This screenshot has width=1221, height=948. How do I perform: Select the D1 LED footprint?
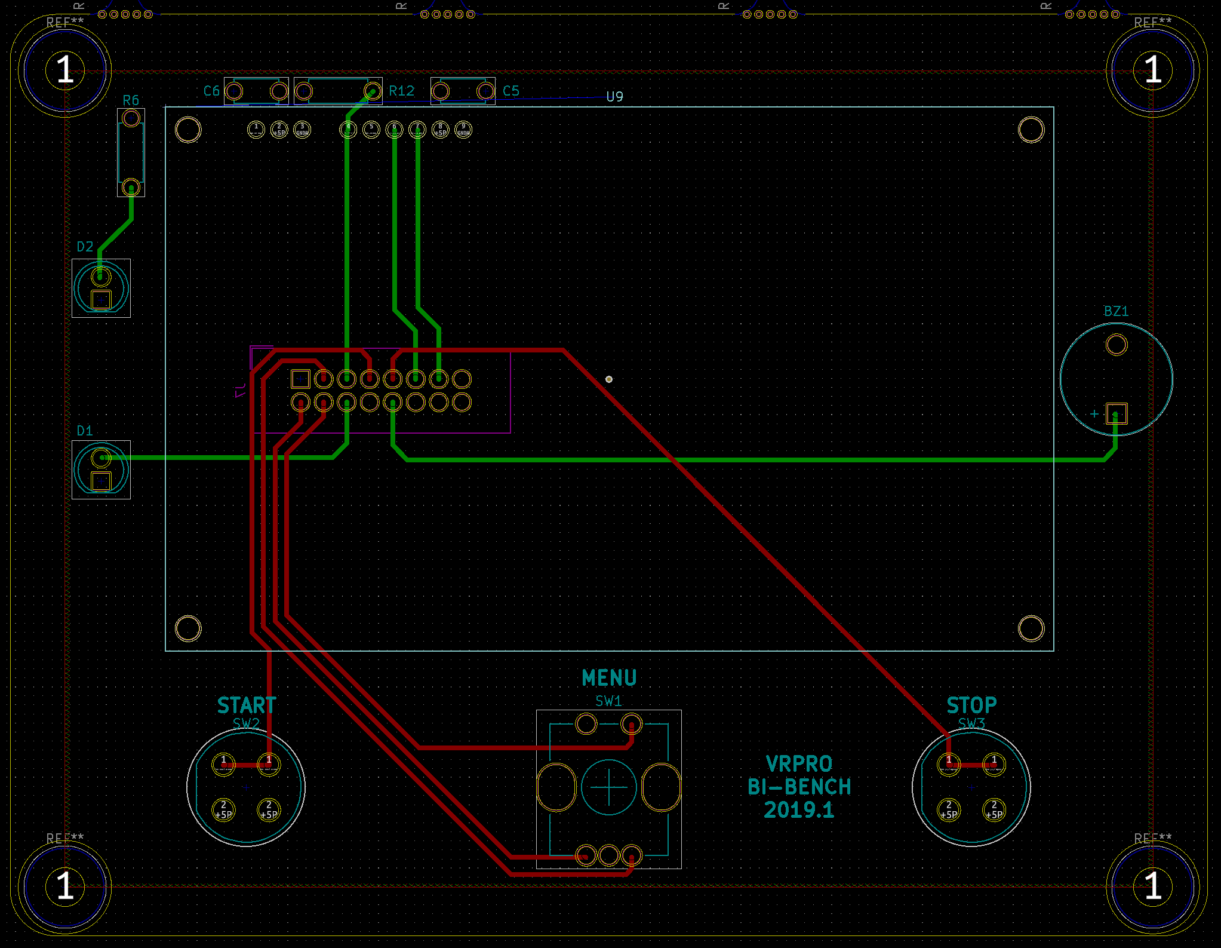101,470
